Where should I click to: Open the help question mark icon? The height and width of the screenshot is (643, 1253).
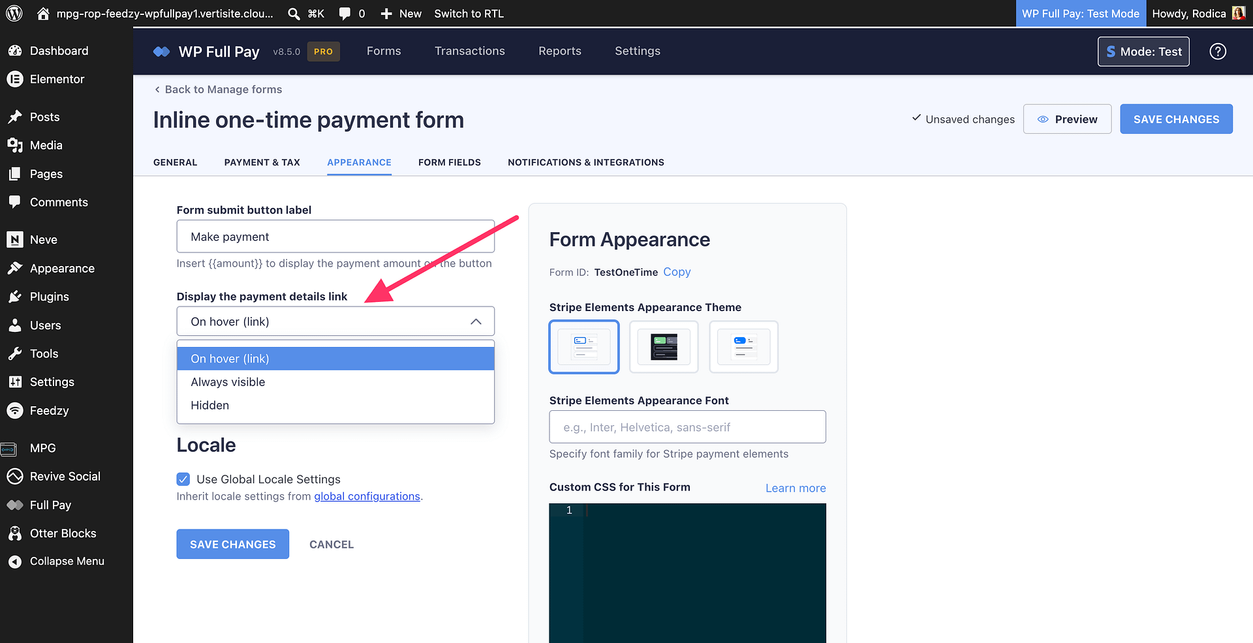1218,52
